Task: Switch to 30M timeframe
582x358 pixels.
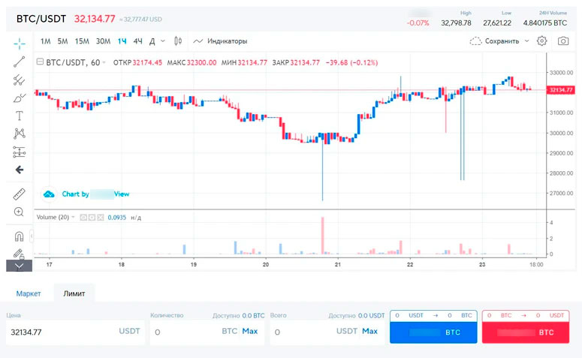Action: point(103,41)
